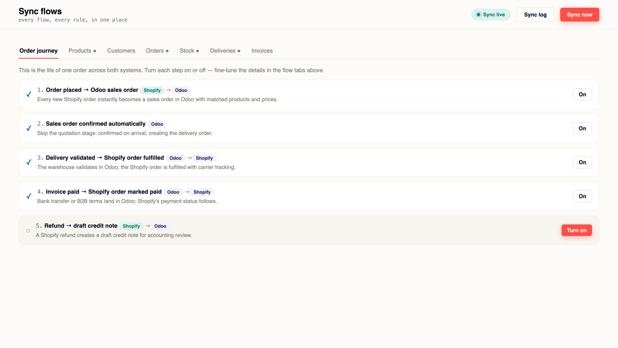Click the checkmark beside Sales order confirmed automatically
Viewport: 618px width, 348px height.
(x=29, y=128)
